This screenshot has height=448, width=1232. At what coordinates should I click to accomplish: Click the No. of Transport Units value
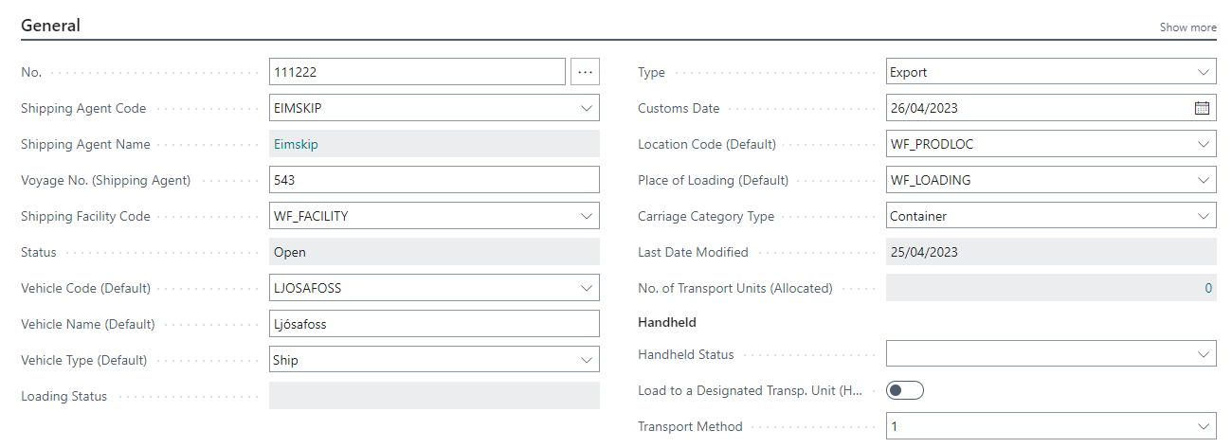click(1050, 288)
